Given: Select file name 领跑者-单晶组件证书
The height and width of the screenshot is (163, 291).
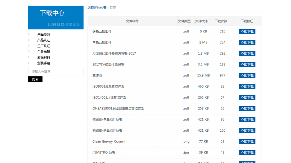Looking at the screenshot, I should pos(107,119).
